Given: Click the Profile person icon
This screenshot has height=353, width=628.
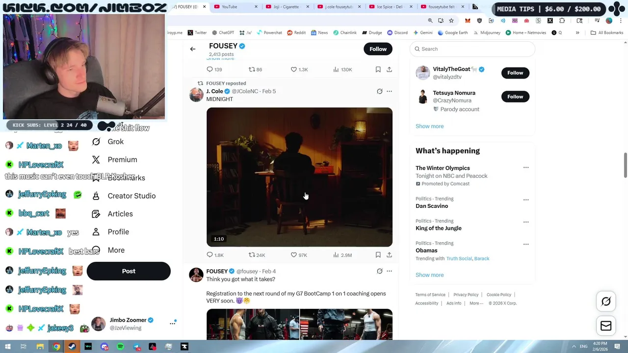Looking at the screenshot, I should (x=96, y=232).
